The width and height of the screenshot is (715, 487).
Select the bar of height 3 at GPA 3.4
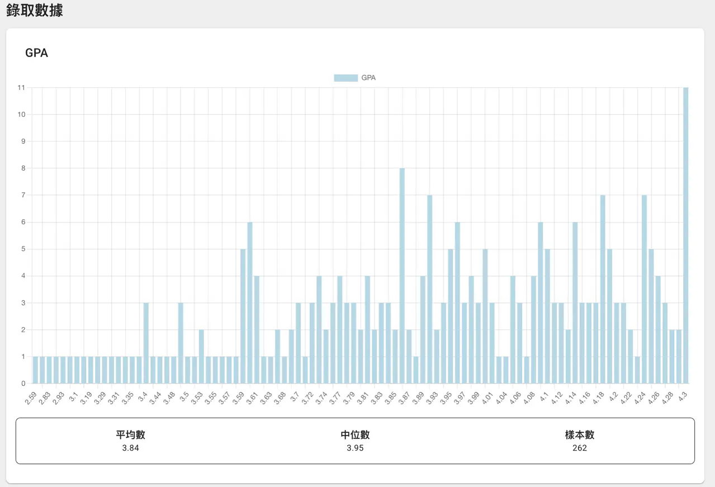pyautogui.click(x=146, y=343)
